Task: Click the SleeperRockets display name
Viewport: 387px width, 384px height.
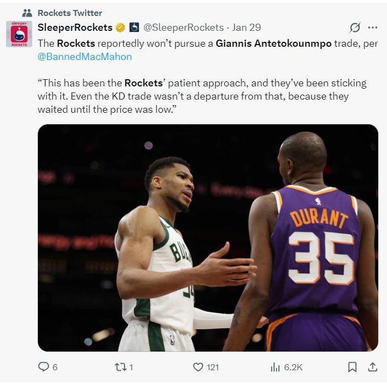Action: [75, 28]
